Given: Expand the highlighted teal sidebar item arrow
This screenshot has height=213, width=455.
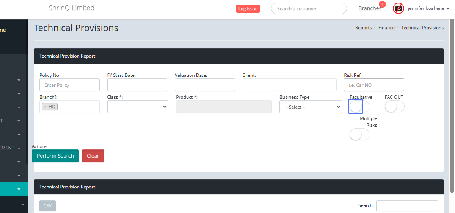Looking at the screenshot, I should coord(19,189).
